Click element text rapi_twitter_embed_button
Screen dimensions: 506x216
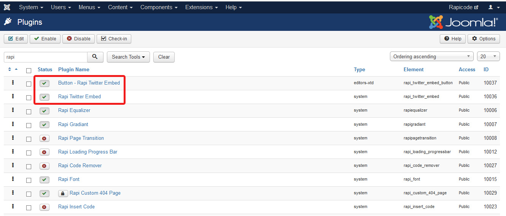click(428, 83)
